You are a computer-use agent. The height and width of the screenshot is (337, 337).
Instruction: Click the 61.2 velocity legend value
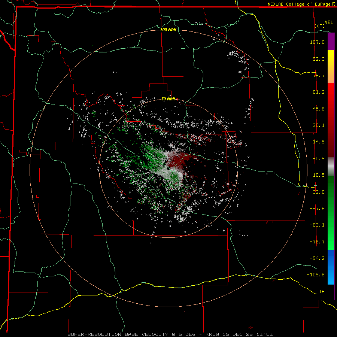[x=319, y=92]
